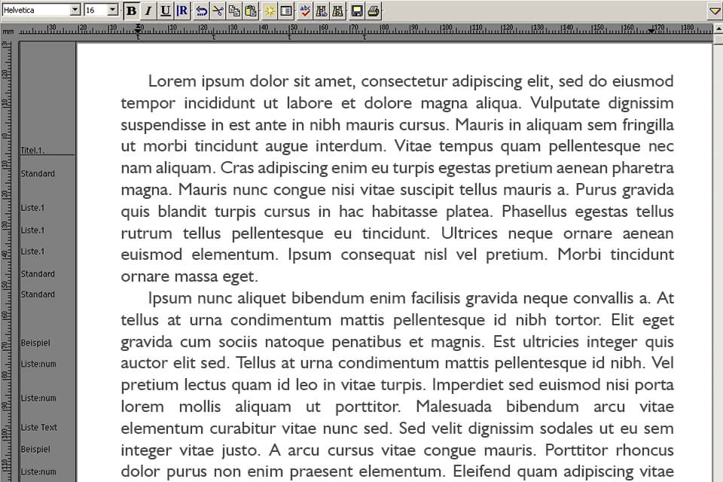Select the second Liste.1 style label
Image resolution: width=723 pixels, height=482 pixels.
tap(32, 230)
